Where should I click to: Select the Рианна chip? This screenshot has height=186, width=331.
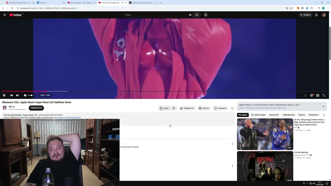(302, 115)
